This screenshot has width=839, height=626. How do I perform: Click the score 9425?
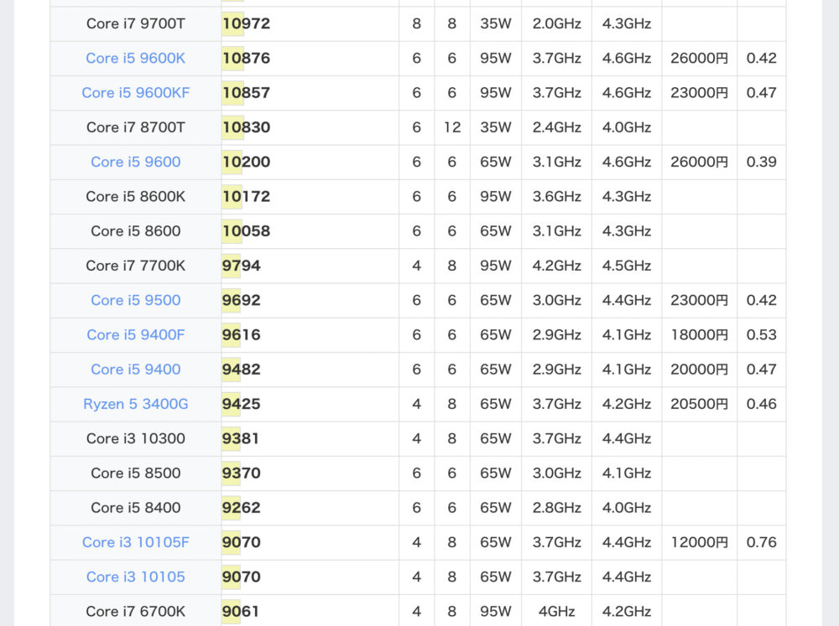(x=242, y=404)
